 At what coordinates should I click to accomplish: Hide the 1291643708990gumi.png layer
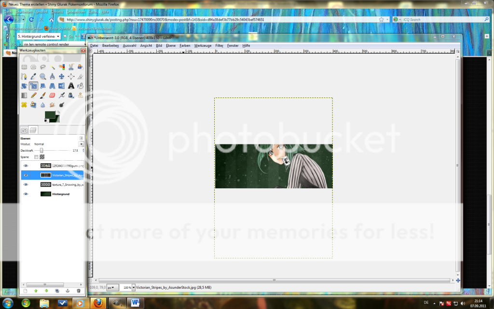click(26, 166)
